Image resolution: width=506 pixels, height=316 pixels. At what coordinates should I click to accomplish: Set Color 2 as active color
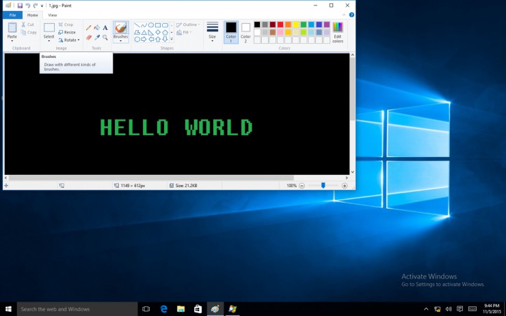click(x=245, y=31)
